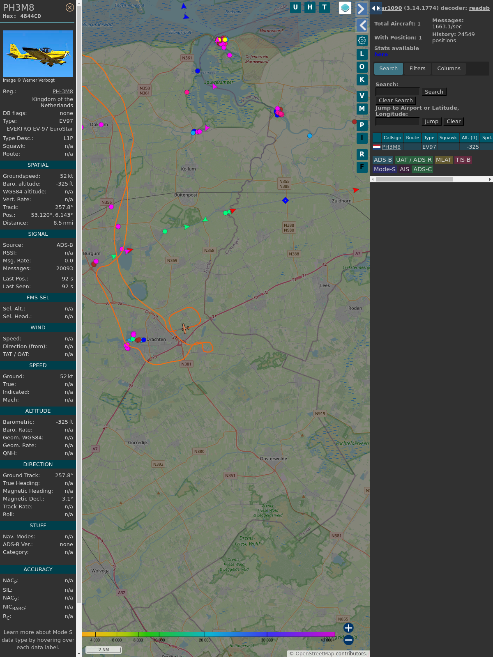Click the Clear Search button
The width and height of the screenshot is (493, 657).
tap(396, 101)
